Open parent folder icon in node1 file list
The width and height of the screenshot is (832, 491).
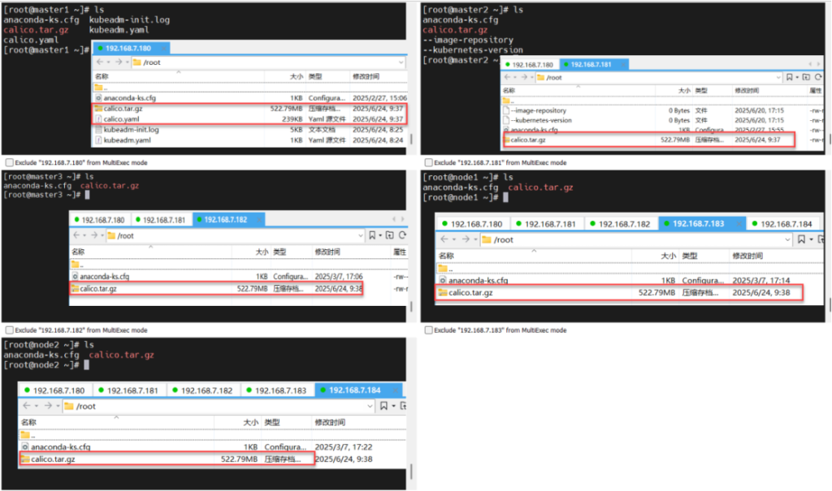443,269
